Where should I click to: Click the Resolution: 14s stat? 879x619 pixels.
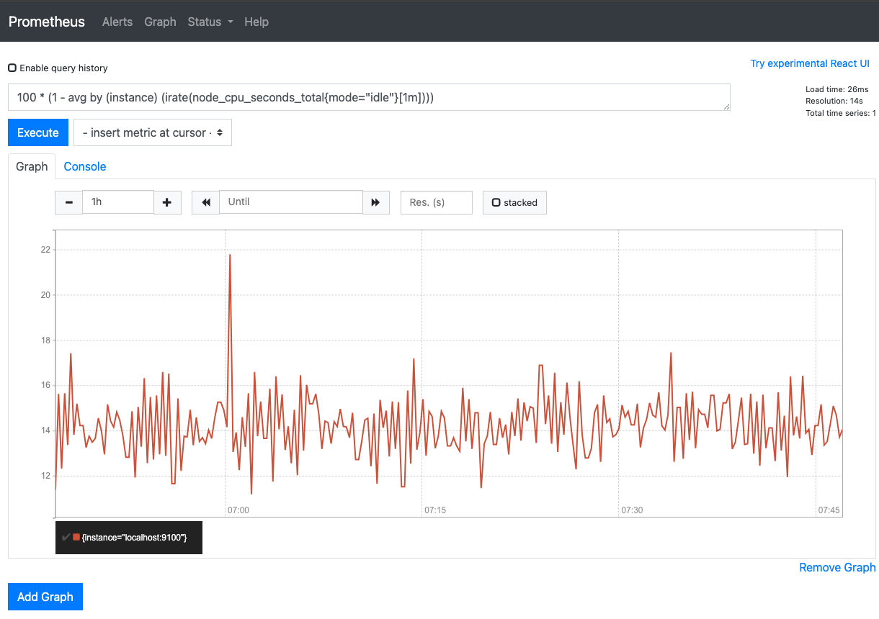tap(834, 101)
